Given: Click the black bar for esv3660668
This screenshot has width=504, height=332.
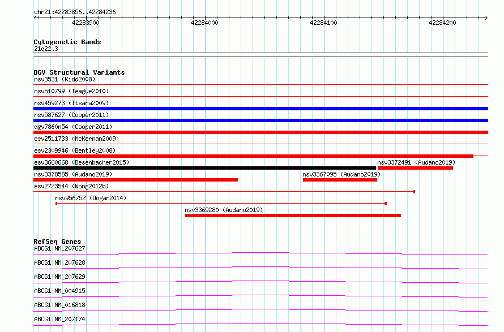Looking at the screenshot, I should coord(205,168).
